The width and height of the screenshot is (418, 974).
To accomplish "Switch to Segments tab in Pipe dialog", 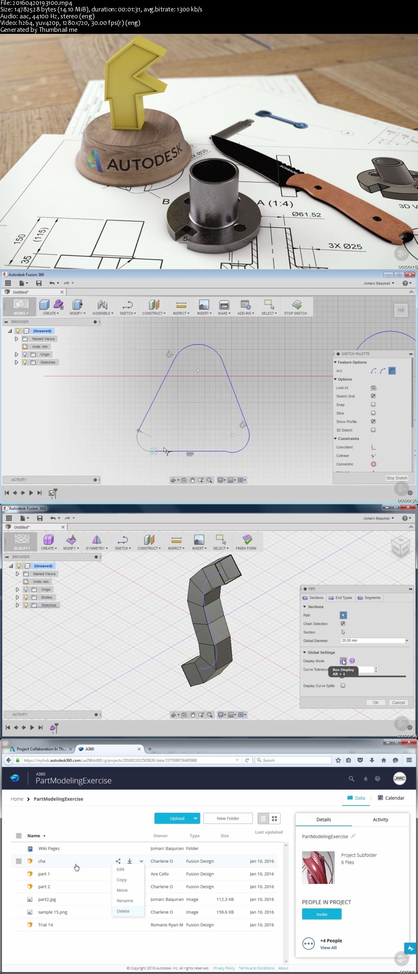I will (369, 598).
